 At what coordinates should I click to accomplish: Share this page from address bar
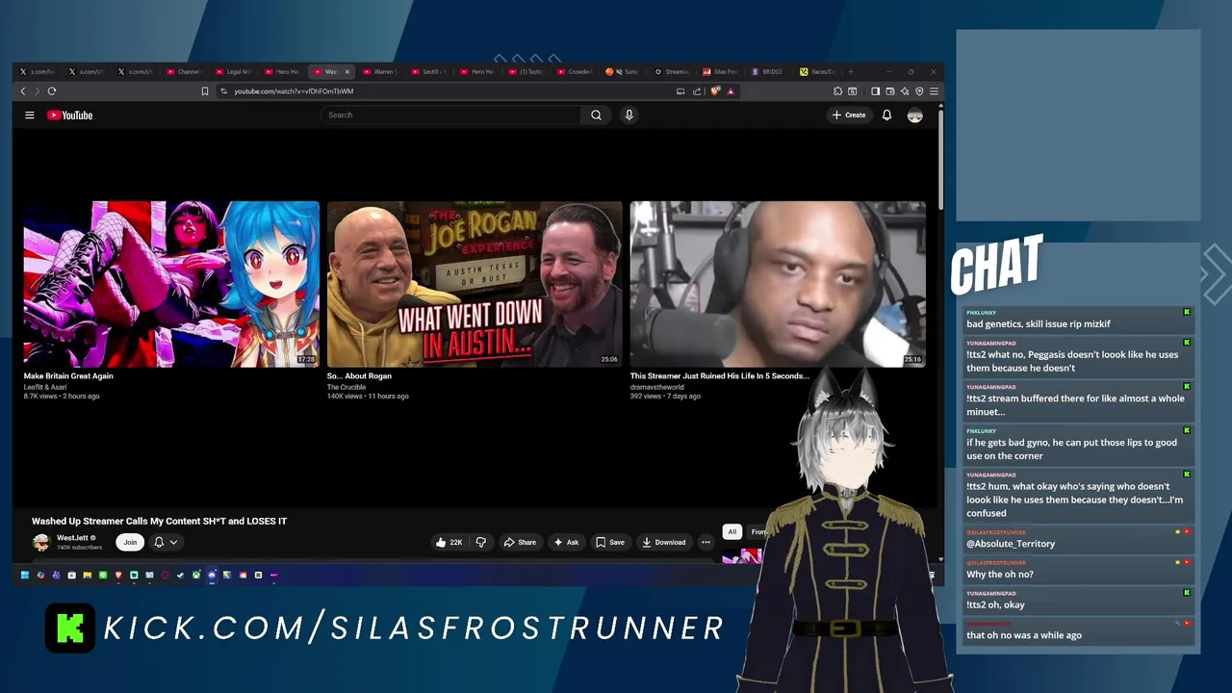pyautogui.click(x=697, y=91)
